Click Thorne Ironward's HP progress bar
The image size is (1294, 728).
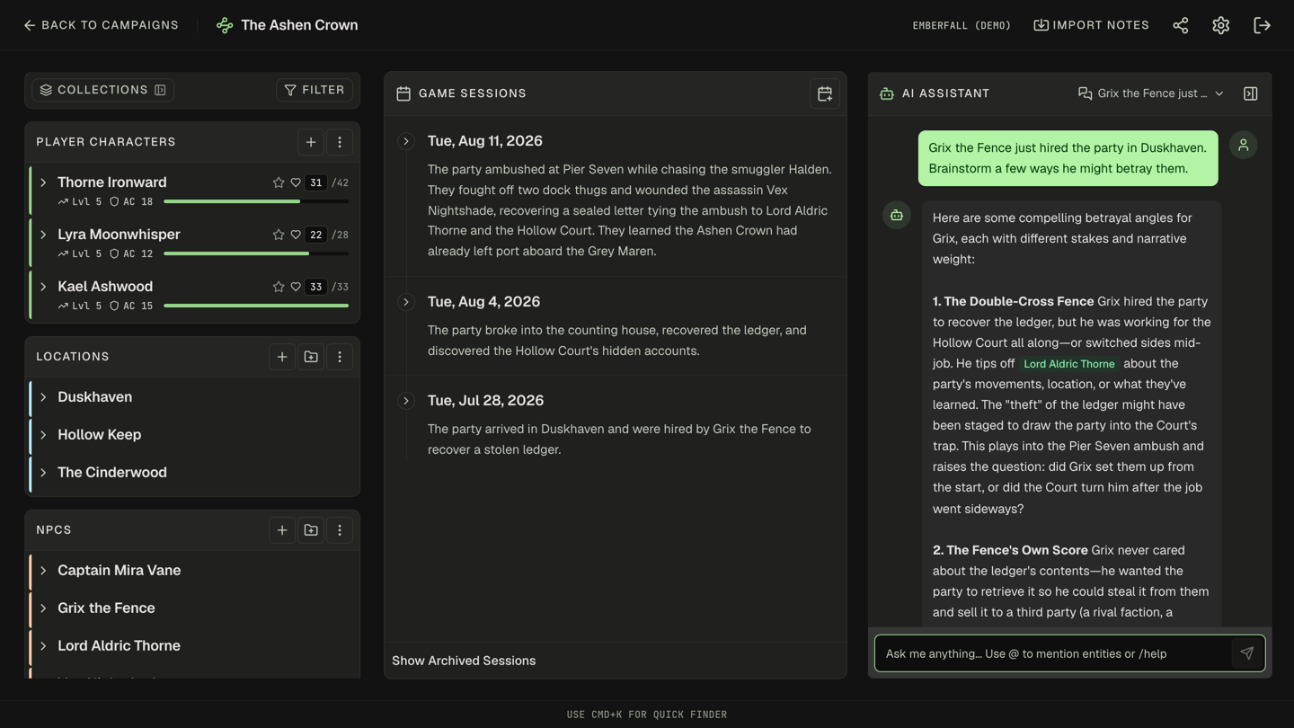click(x=256, y=202)
